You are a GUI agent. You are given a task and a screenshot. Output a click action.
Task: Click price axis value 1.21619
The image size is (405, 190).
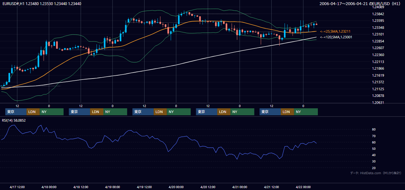378,75
